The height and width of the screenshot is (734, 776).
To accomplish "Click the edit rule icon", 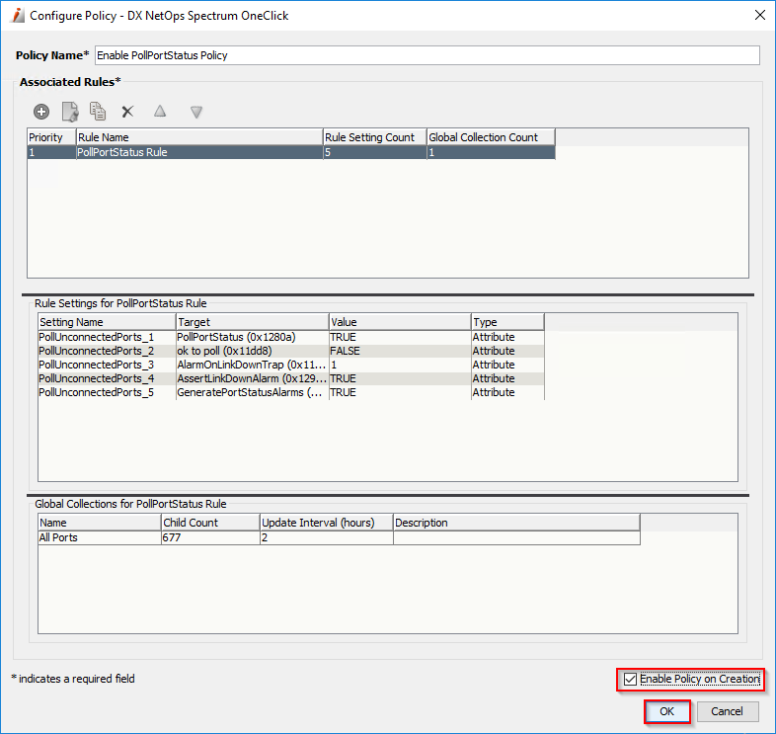I will [70, 112].
